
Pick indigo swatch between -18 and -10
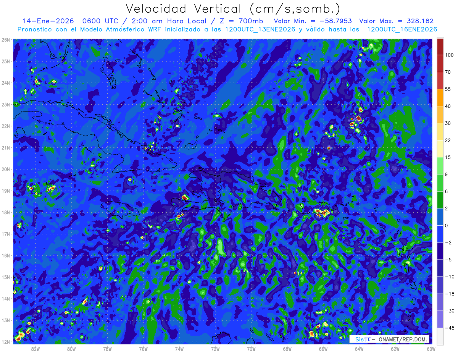click(440, 284)
